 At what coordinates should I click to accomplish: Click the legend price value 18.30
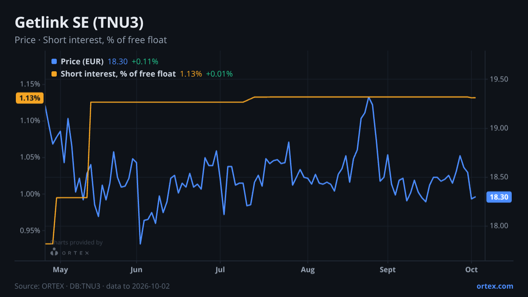coord(117,62)
